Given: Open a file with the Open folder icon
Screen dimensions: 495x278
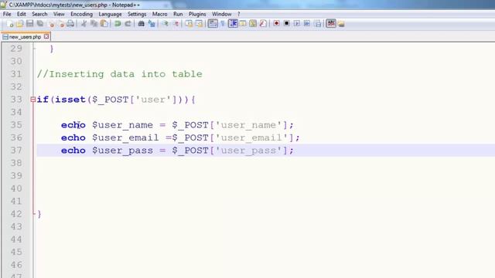Looking at the screenshot, I should (20, 24).
